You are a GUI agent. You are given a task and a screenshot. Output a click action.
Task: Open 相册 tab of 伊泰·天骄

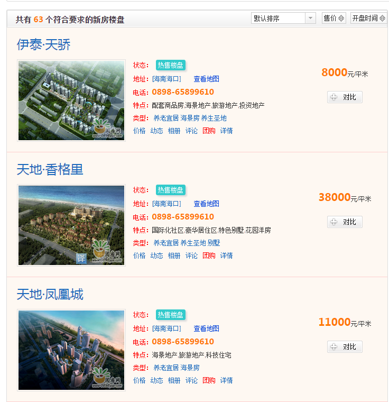coord(174,131)
